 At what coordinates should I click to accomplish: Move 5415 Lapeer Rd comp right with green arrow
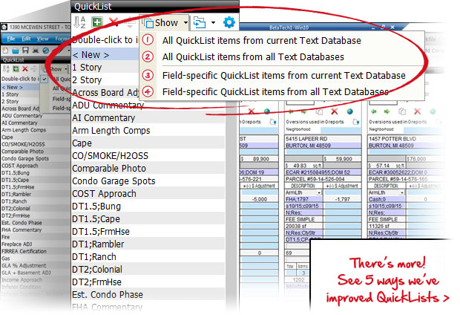(303, 111)
